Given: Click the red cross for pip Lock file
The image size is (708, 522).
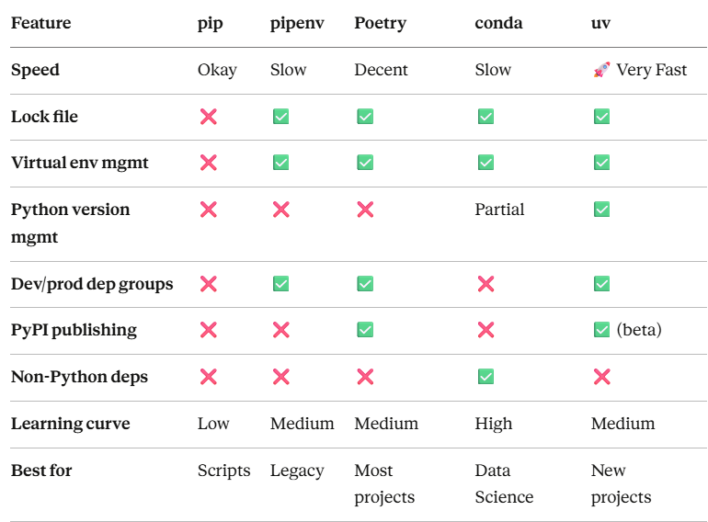Looking at the screenshot, I should (x=209, y=117).
